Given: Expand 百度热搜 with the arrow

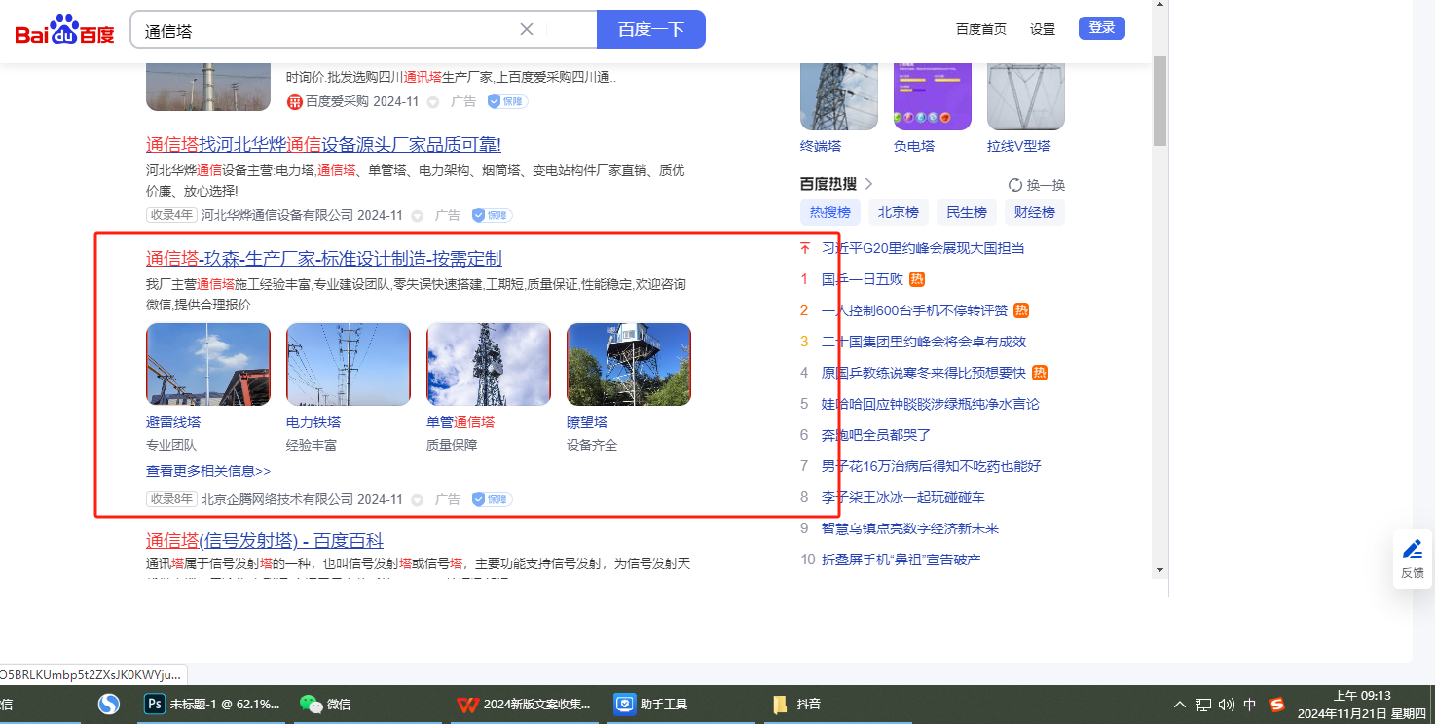Looking at the screenshot, I should (x=869, y=184).
